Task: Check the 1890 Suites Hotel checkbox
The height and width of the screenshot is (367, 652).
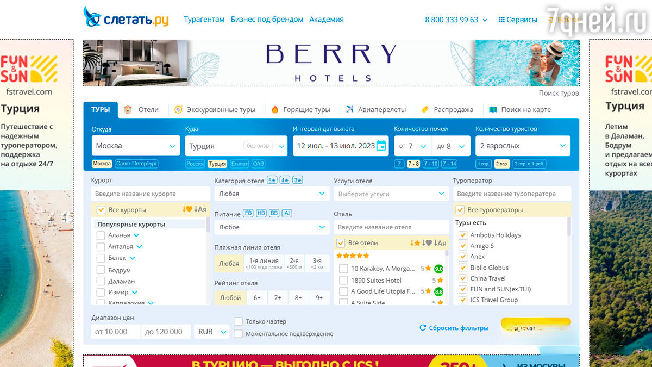Action: [343, 281]
